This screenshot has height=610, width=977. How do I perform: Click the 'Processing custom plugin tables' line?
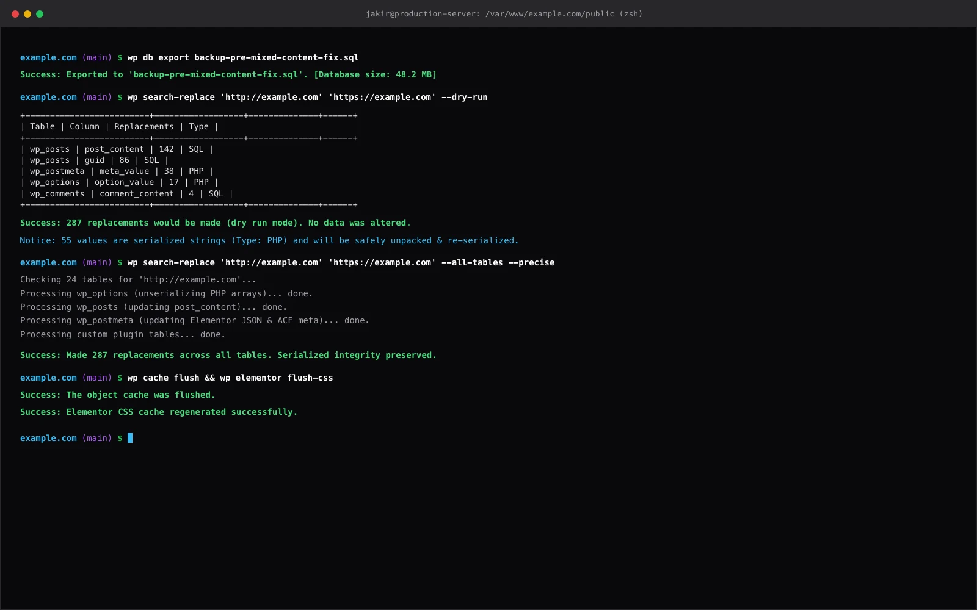[x=123, y=334]
